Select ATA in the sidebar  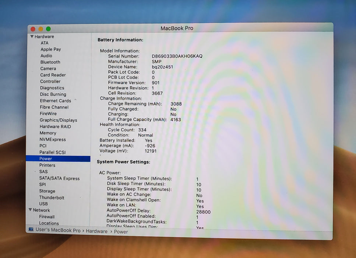45,43
